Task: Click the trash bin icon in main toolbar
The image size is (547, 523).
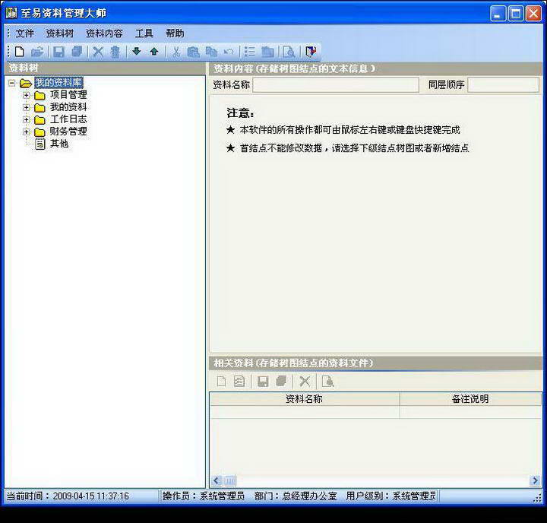Action: [x=115, y=52]
